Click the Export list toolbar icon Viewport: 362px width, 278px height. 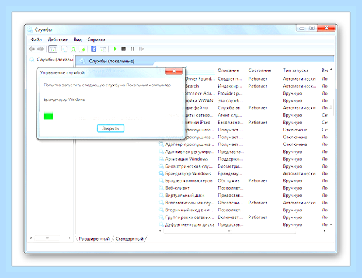pyautogui.click(x=82, y=49)
